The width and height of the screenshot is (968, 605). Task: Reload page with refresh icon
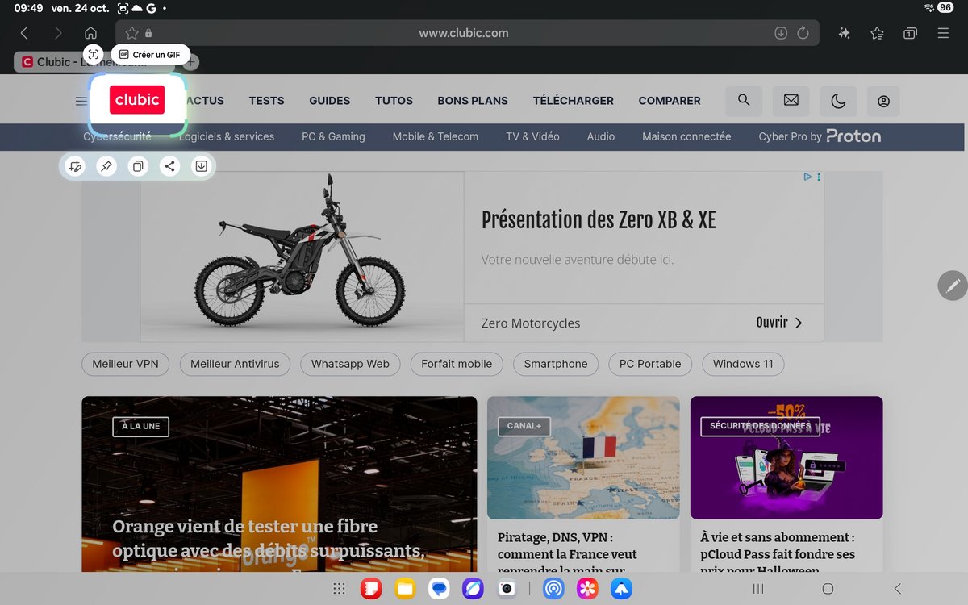[803, 33]
